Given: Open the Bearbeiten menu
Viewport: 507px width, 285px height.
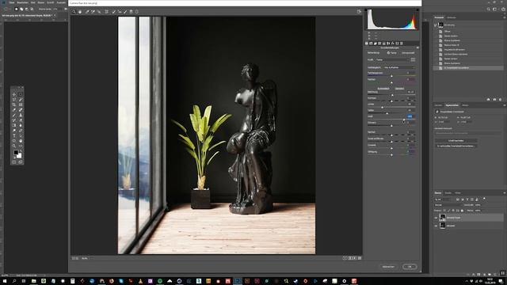Looking at the screenshot, I should pos(22,2).
